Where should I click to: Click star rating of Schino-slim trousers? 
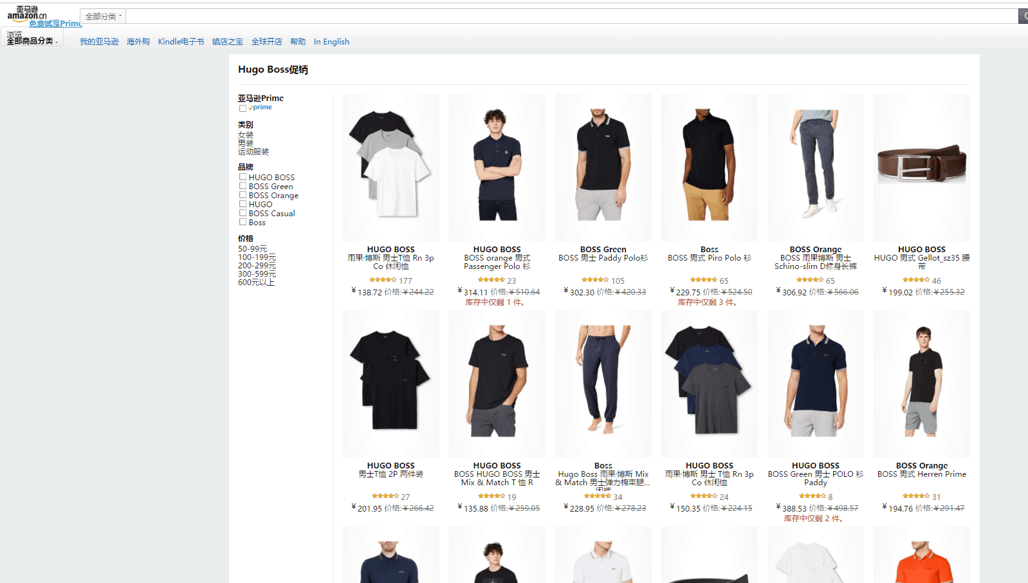click(810, 280)
